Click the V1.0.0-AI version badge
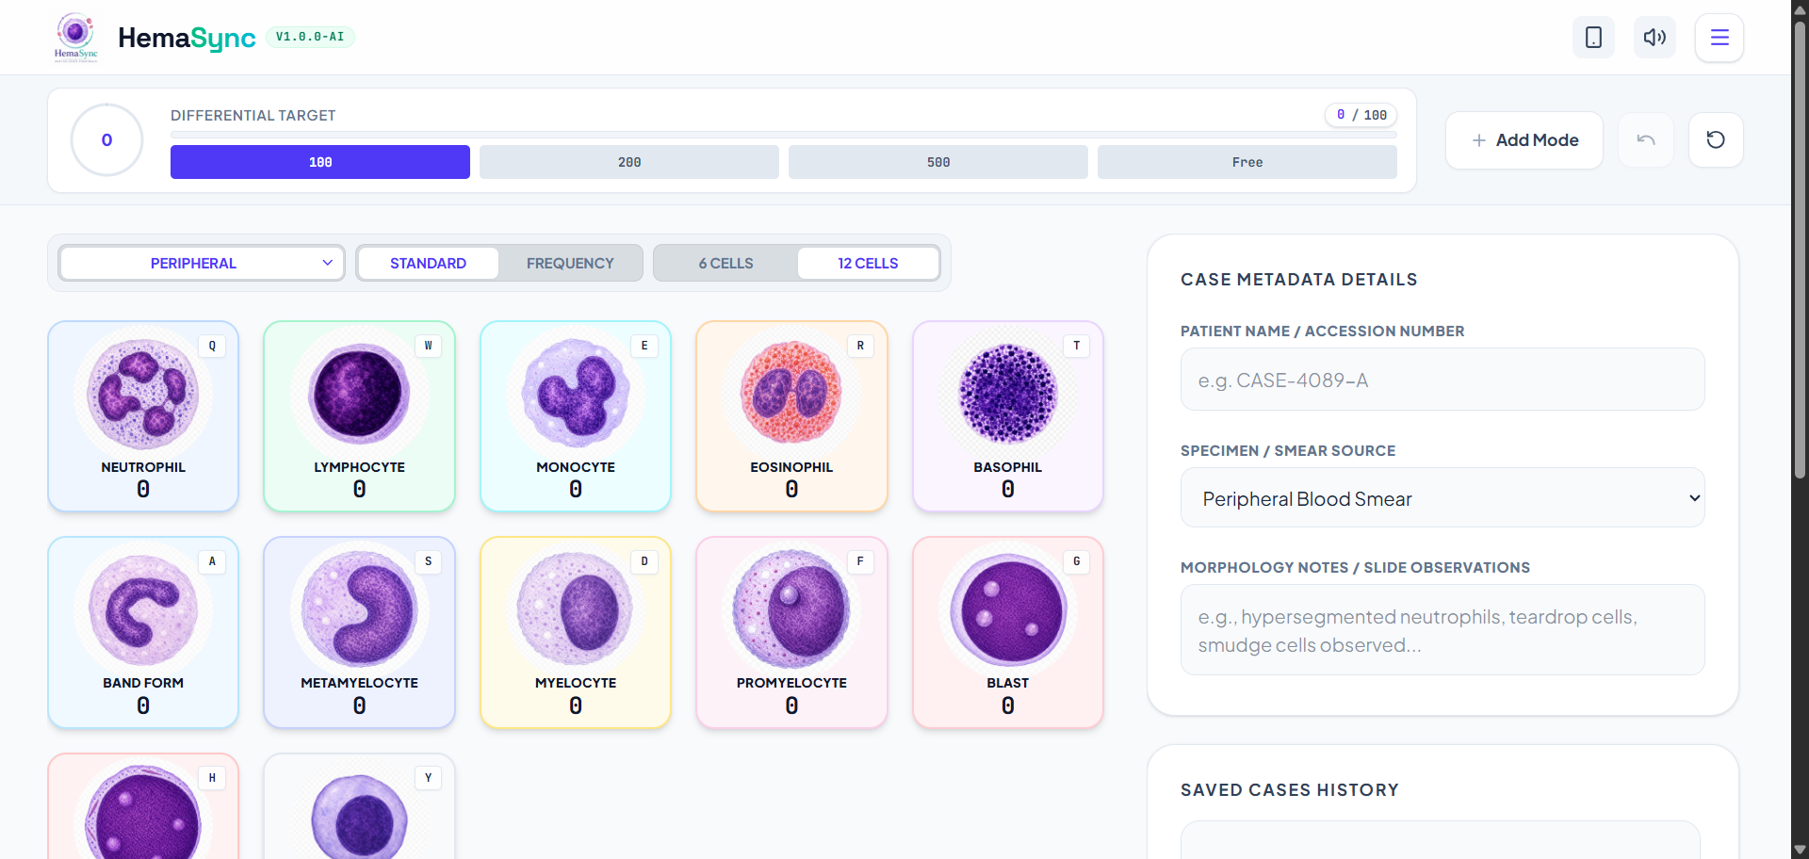The height and width of the screenshot is (859, 1809). click(x=310, y=37)
